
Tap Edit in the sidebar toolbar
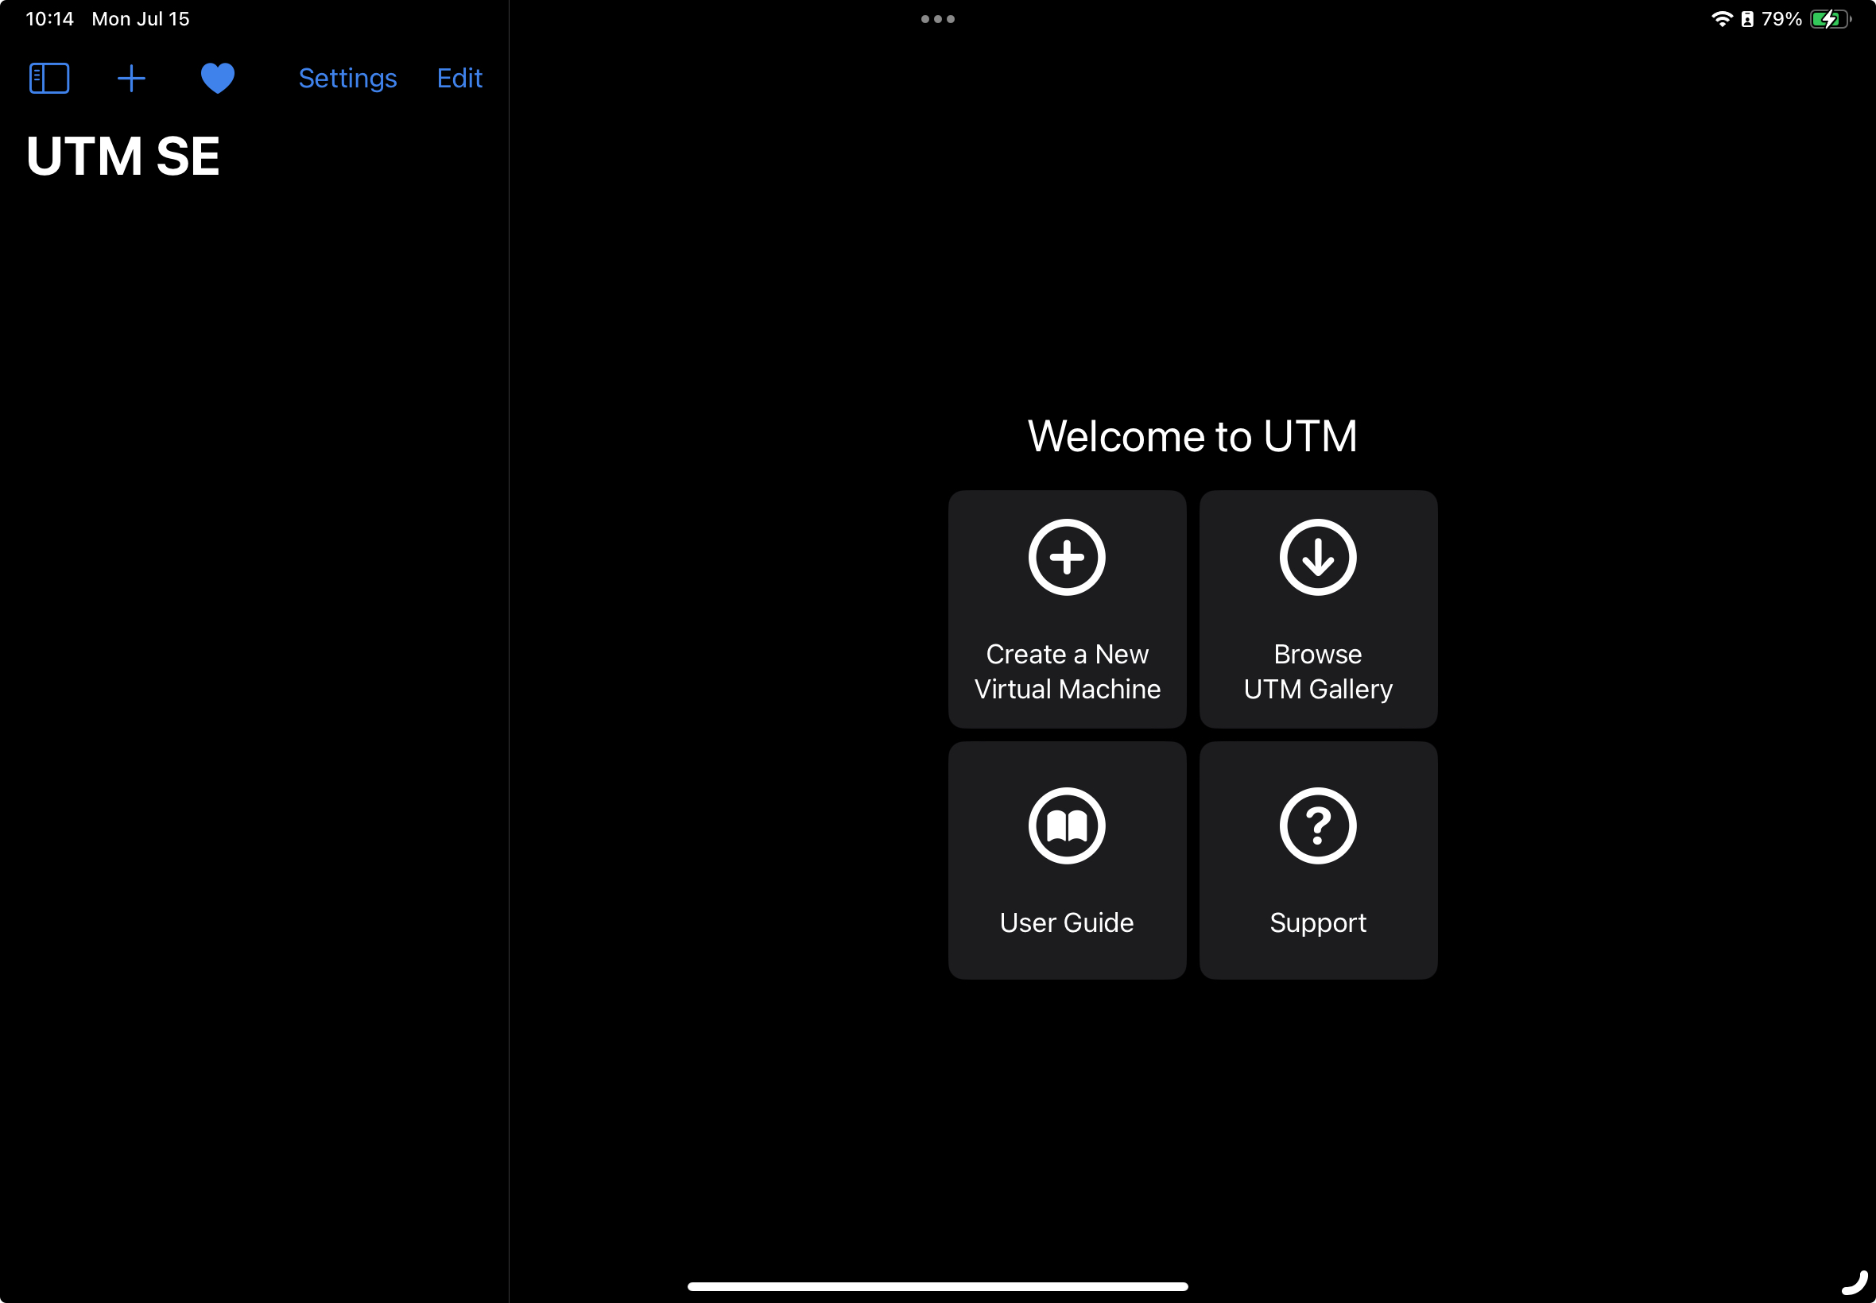click(459, 79)
